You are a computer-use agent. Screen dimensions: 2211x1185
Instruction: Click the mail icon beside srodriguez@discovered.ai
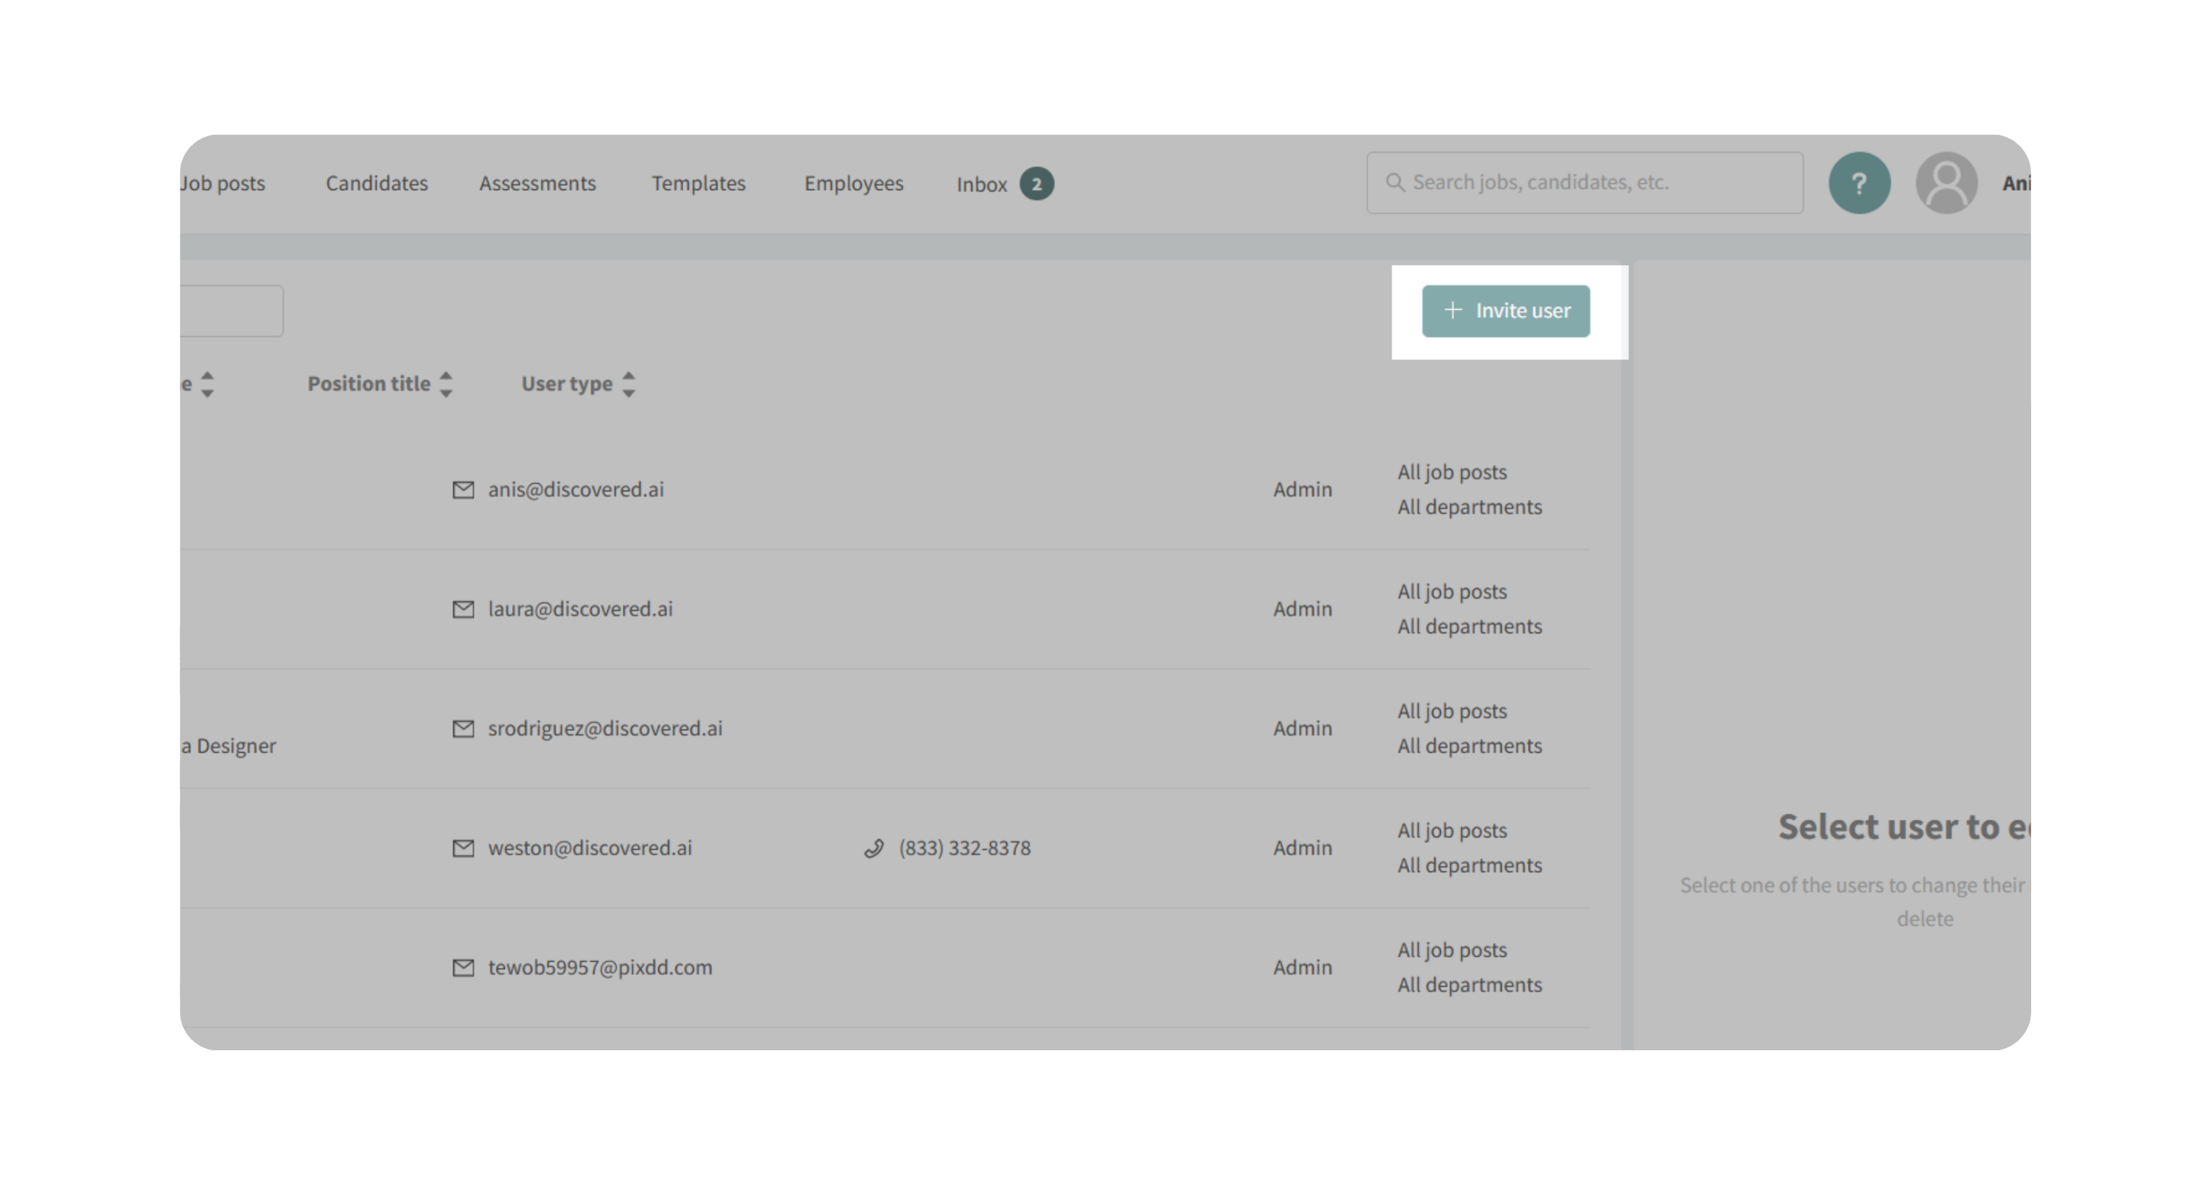464,728
